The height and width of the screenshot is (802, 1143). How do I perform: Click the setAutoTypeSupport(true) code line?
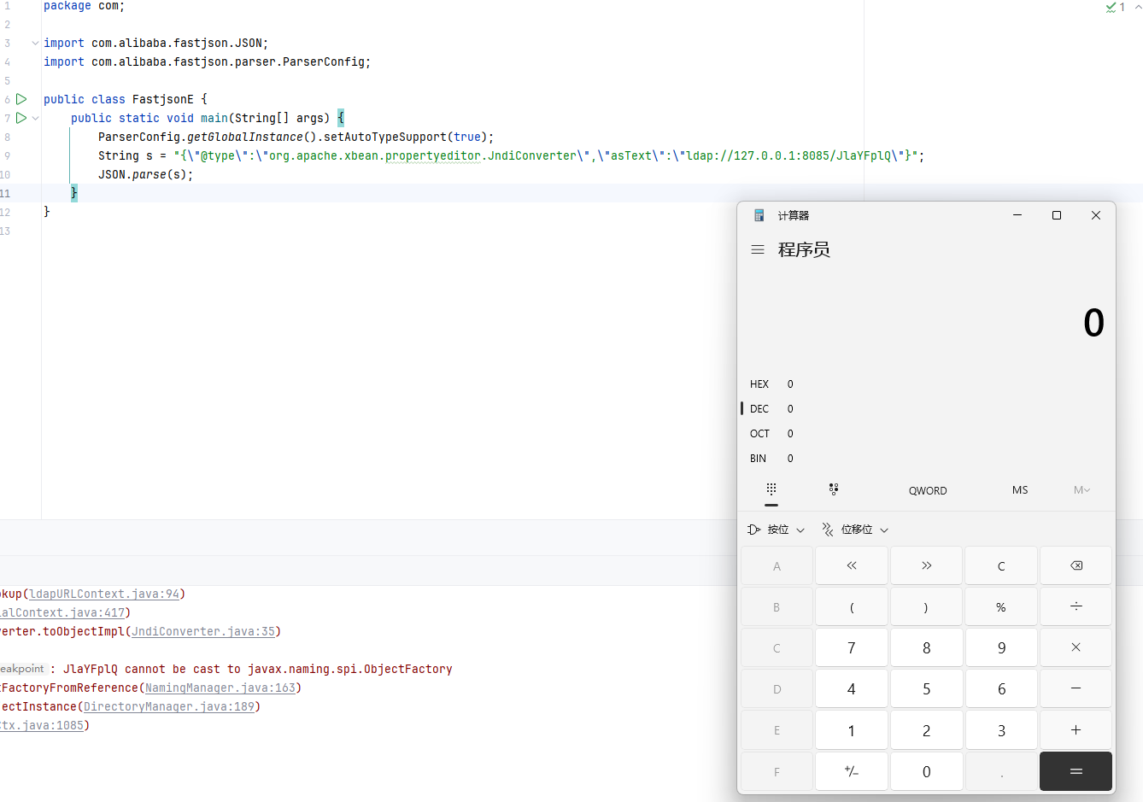coord(296,137)
